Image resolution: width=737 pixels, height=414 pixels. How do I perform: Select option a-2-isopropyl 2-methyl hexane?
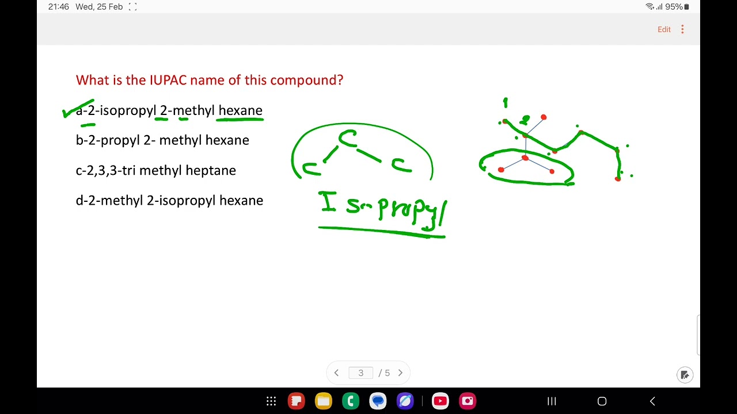click(169, 110)
